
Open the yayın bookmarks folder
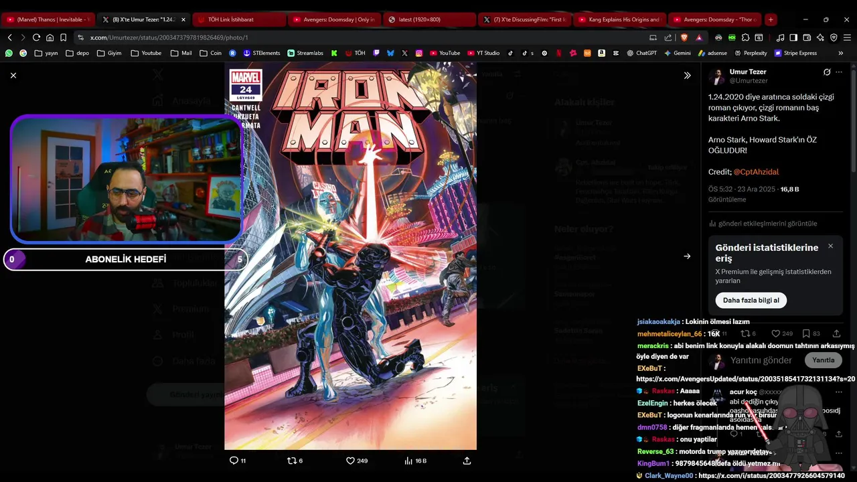coord(46,53)
